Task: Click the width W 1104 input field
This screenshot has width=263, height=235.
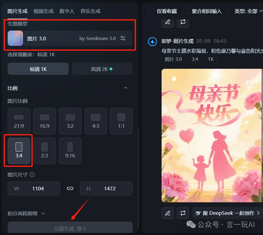Action: (34, 188)
